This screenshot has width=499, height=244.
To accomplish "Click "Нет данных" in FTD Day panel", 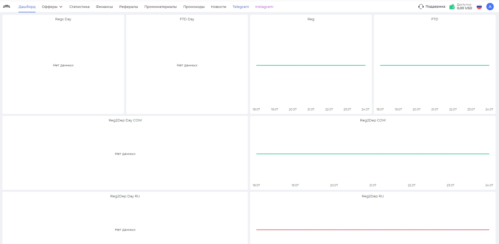I will (x=187, y=65).
